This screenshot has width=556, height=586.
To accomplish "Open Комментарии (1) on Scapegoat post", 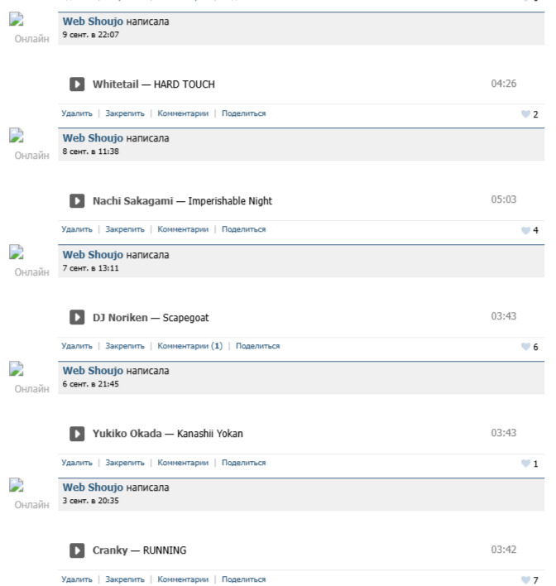I will click(x=190, y=346).
